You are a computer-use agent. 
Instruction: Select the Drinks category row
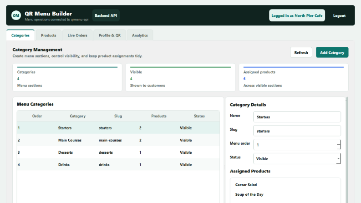pos(118,165)
